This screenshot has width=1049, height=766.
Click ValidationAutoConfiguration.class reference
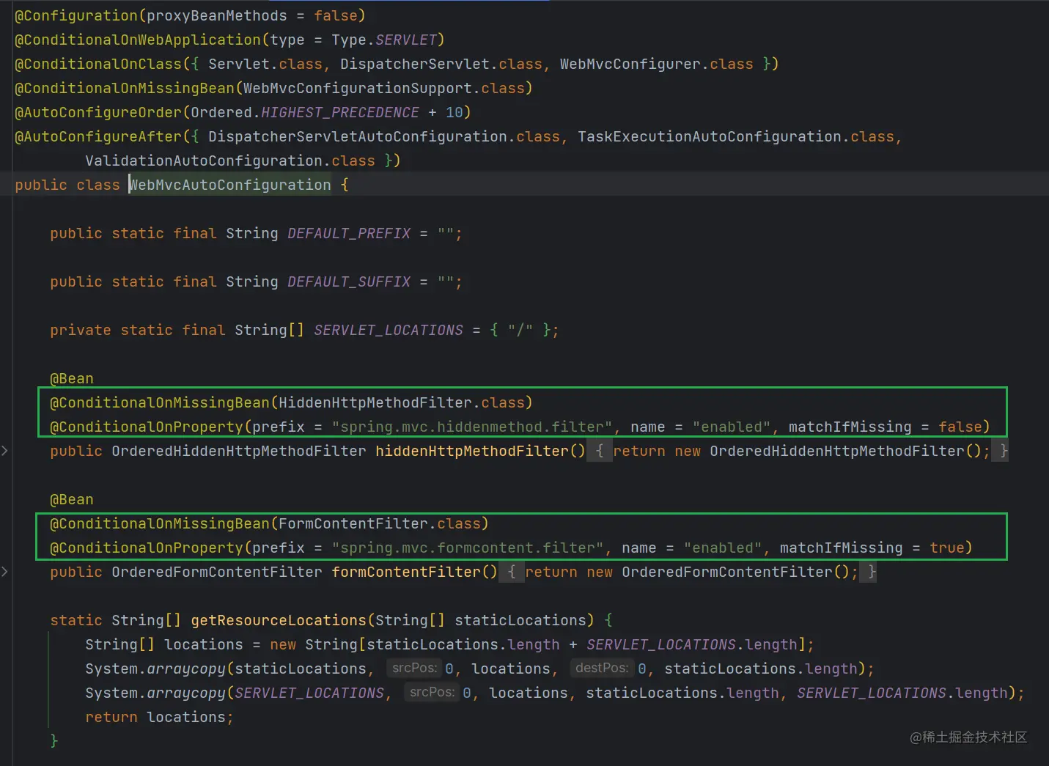pos(230,161)
